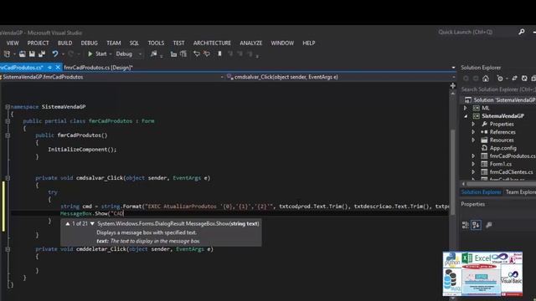Open the SQL menu
The height and width of the screenshot is (301, 536).
tap(134, 43)
